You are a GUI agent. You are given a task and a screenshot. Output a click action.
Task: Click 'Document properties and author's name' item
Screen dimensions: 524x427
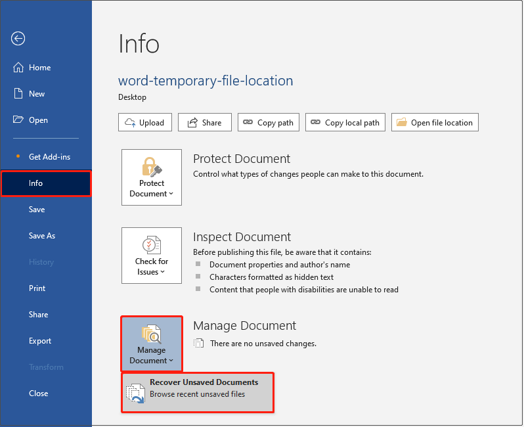point(280,265)
